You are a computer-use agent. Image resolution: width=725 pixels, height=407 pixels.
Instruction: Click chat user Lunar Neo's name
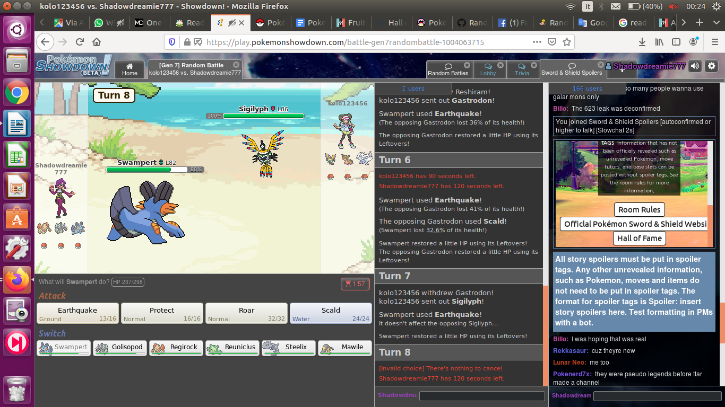[569, 362]
